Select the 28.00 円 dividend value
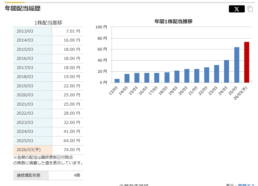Screen dimensions: 258x186 pyautogui.click(x=72, y=113)
